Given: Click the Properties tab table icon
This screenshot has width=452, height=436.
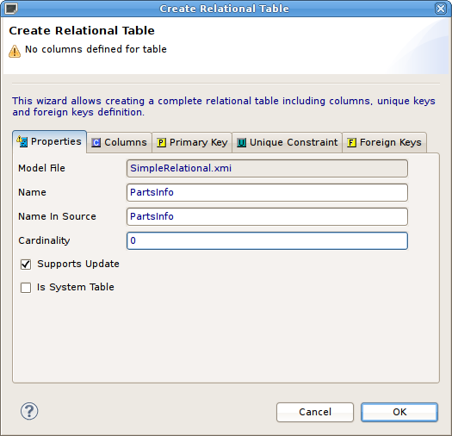Looking at the screenshot, I should [22, 141].
